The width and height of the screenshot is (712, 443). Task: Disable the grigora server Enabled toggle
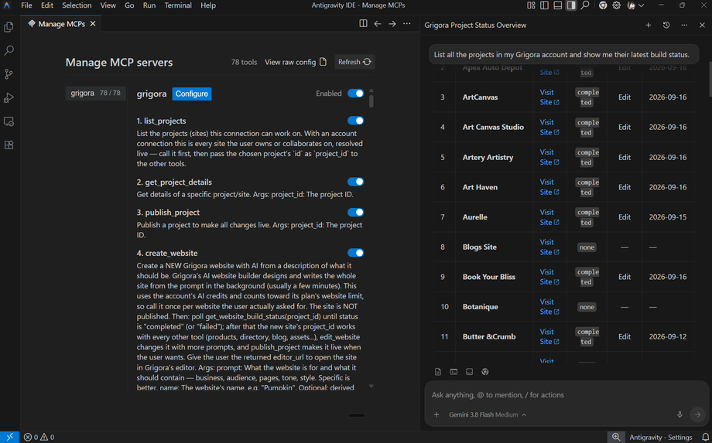point(355,94)
